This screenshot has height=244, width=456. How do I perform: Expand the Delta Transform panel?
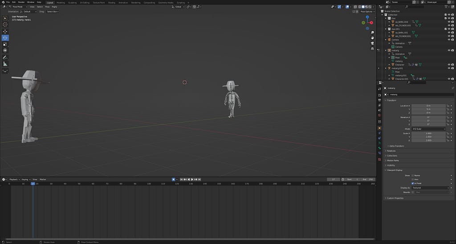pyautogui.click(x=397, y=146)
